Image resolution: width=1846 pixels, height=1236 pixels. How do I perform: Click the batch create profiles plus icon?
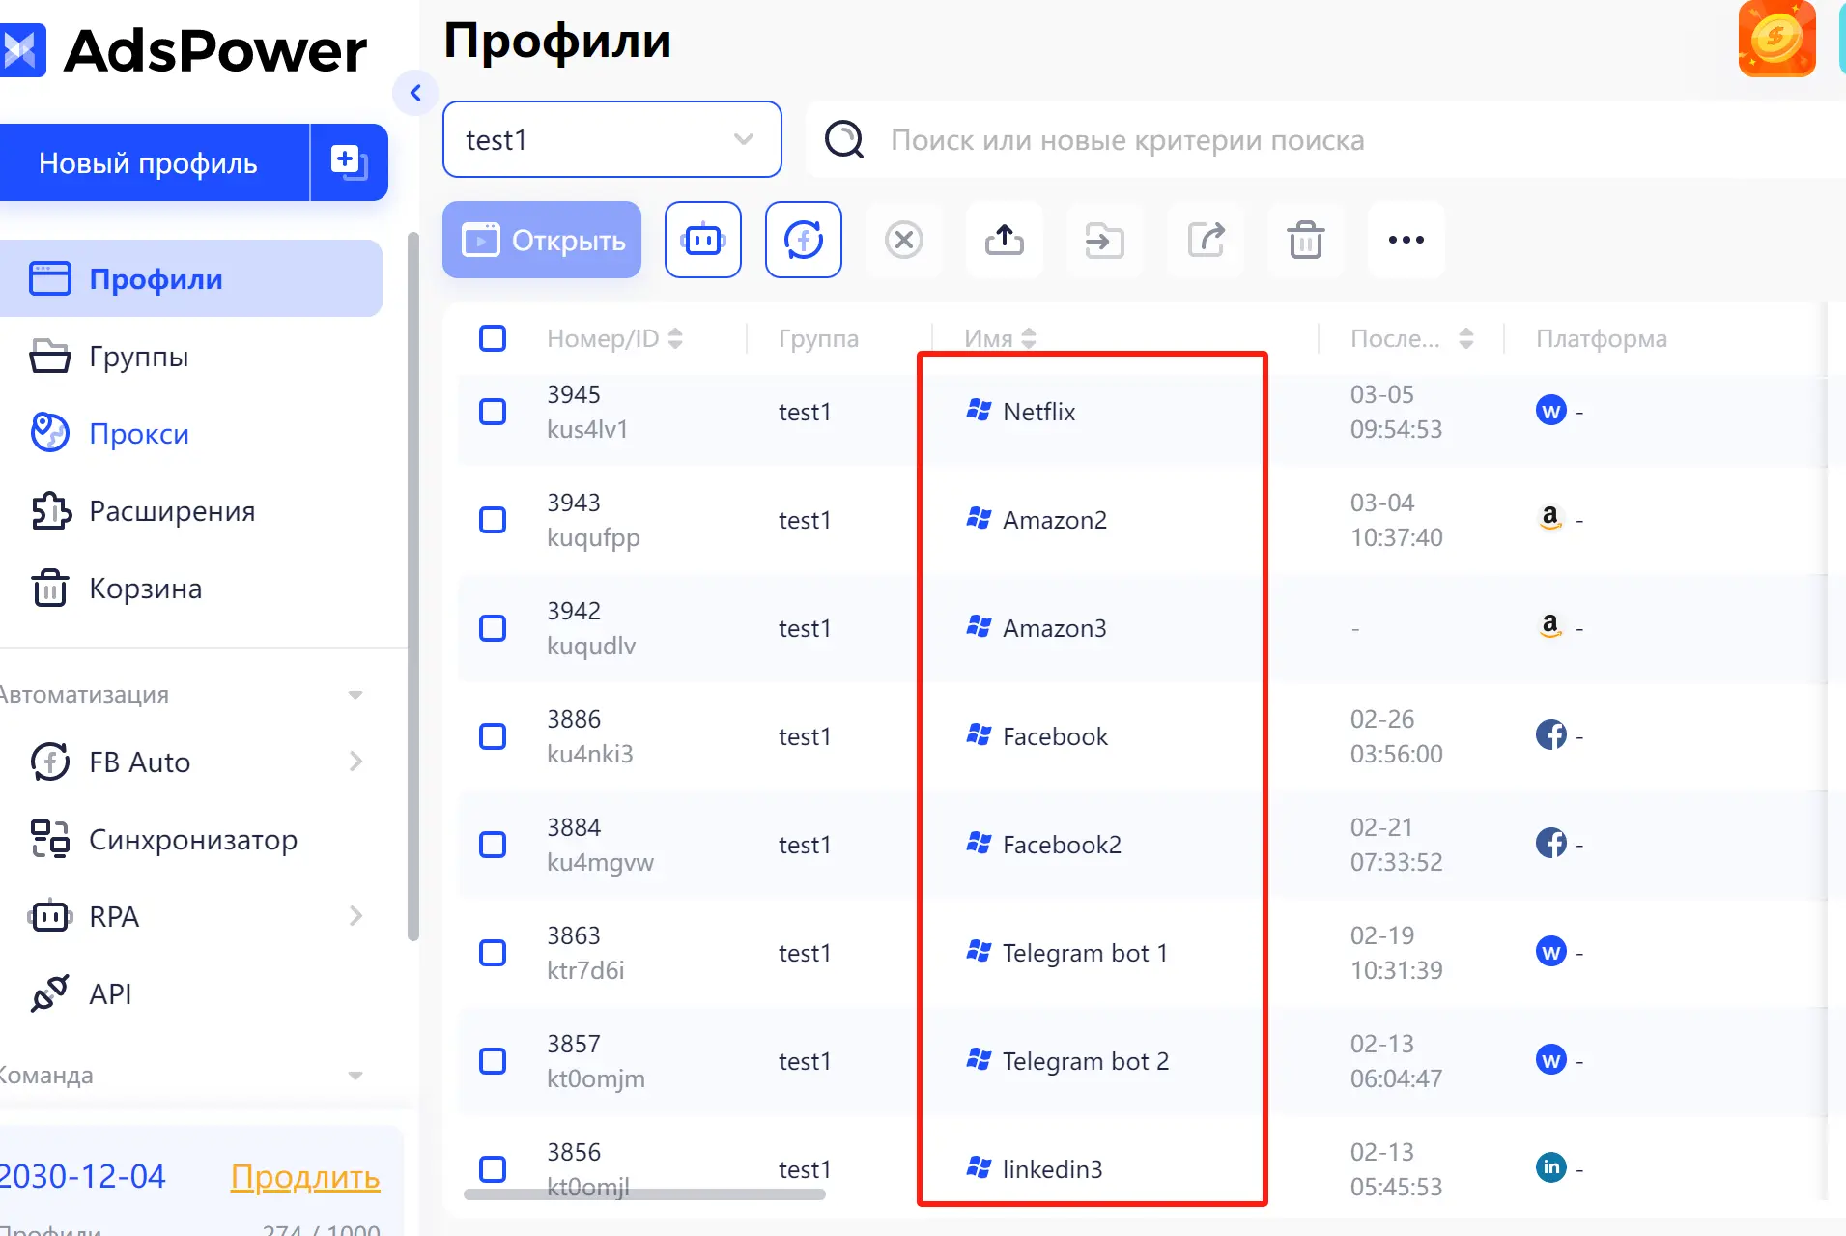tap(349, 162)
